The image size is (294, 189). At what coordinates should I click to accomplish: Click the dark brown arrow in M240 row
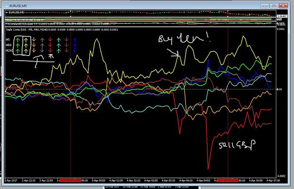click(x=67, y=50)
